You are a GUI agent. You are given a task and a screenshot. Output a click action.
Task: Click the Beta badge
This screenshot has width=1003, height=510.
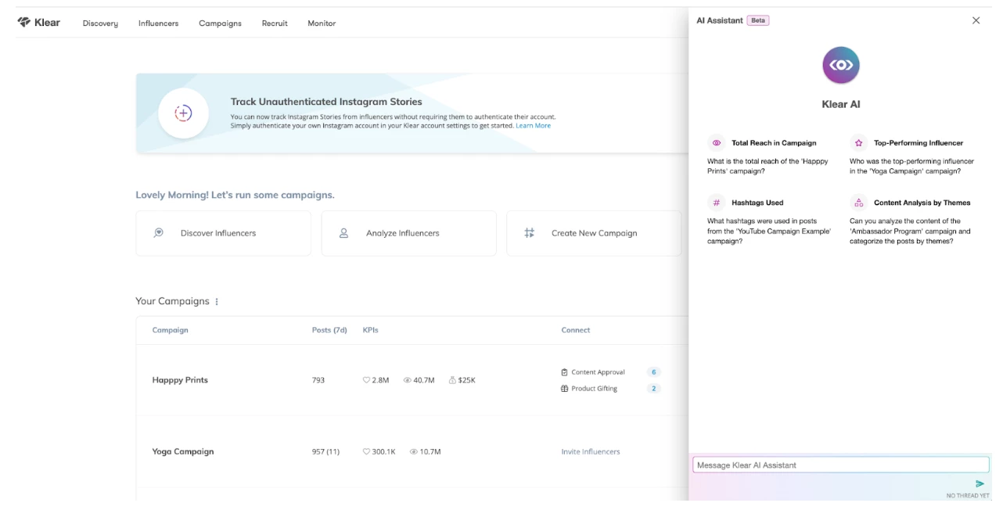[758, 20]
